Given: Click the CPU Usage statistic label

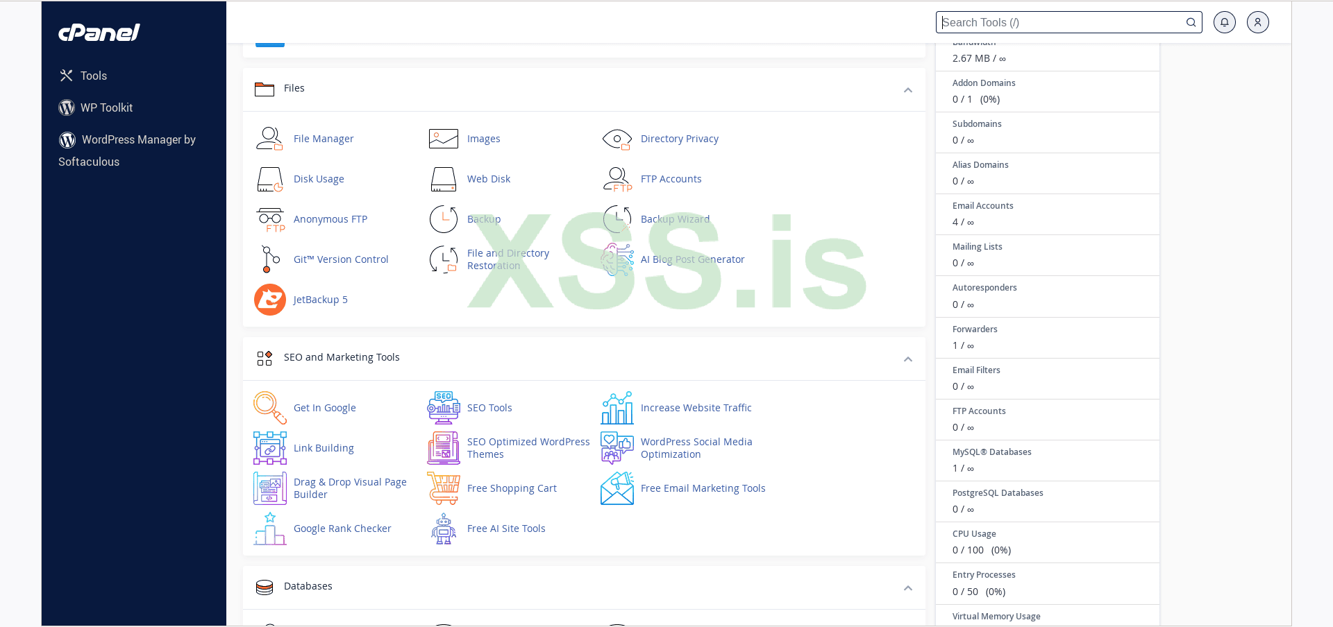Looking at the screenshot, I should (x=974, y=534).
